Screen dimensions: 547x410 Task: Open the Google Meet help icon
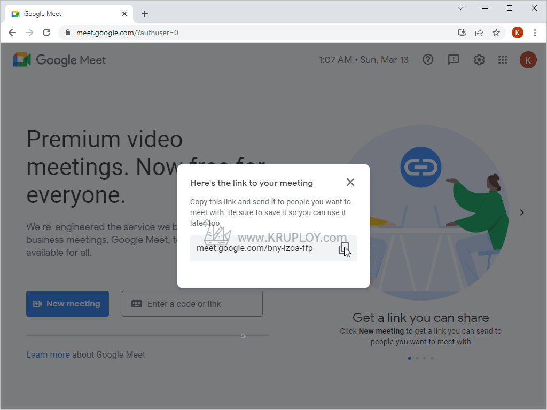pyautogui.click(x=428, y=60)
